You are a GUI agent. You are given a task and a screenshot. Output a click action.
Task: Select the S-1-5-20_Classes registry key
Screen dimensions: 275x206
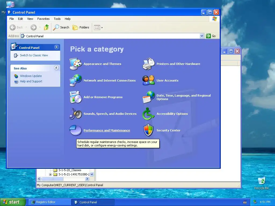click(x=70, y=170)
